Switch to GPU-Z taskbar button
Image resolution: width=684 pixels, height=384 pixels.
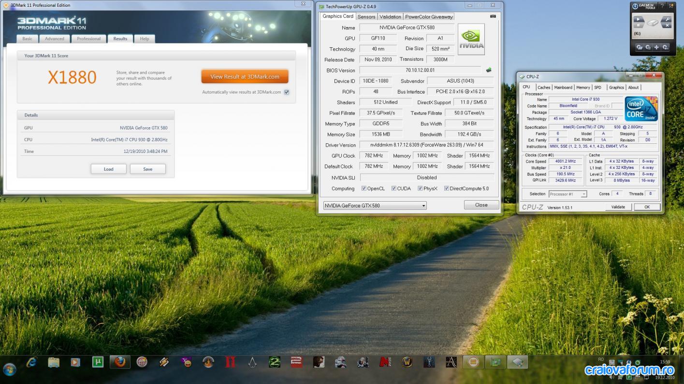click(495, 362)
